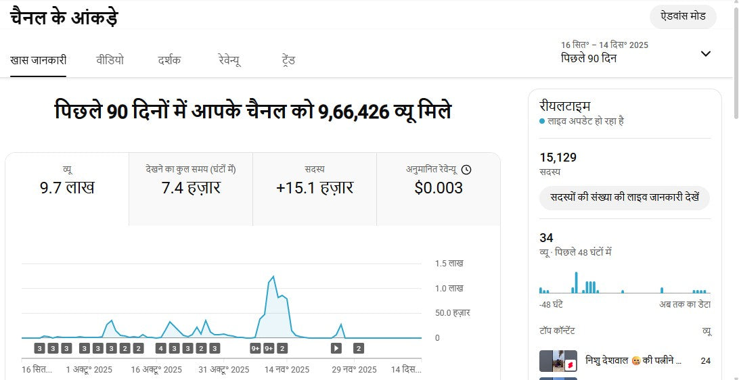Viewport: 739px width, 380px height.
Task: Open the निशु देशवाल top content video
Action: click(633, 360)
